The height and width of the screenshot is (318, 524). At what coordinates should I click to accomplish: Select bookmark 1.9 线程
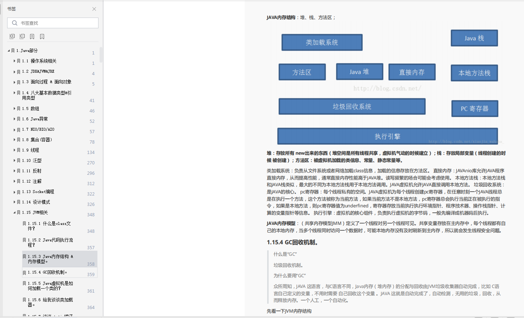30,150
